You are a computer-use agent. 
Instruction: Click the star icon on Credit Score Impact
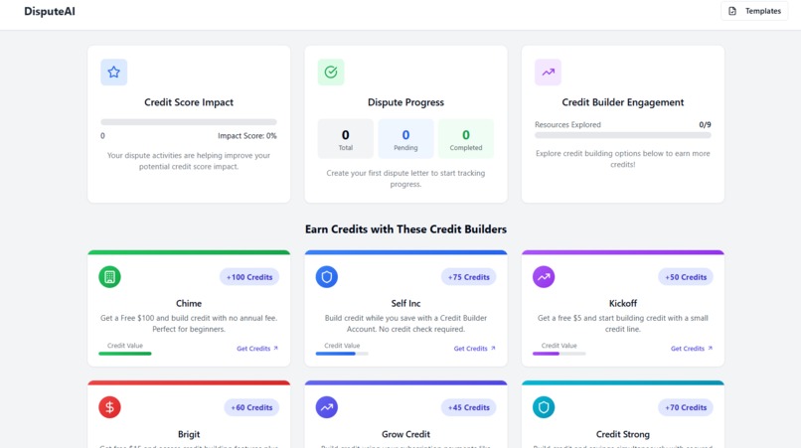pyautogui.click(x=114, y=73)
